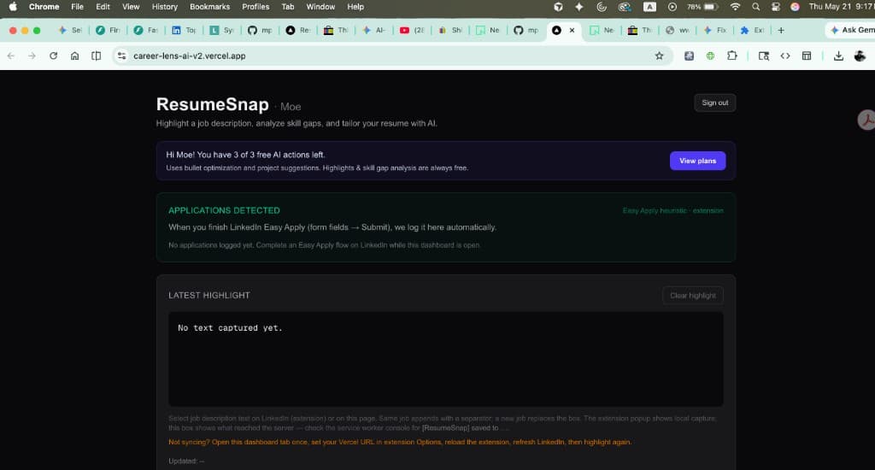Open the Edit menu

point(103,7)
